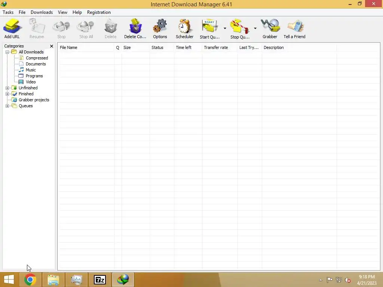Screen dimensions: 383x287
Task: Select Grabber projects in the tree
Action: (34, 100)
